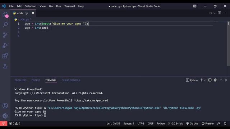Open the Go menu

click(51, 6)
